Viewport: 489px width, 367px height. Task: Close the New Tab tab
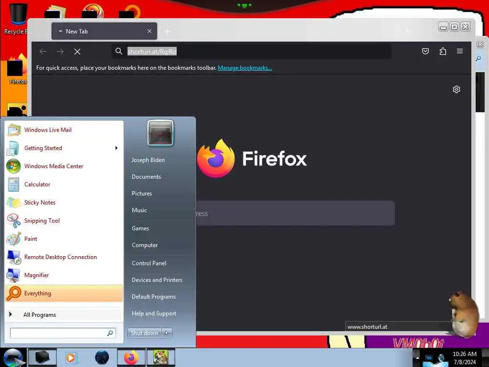149,31
